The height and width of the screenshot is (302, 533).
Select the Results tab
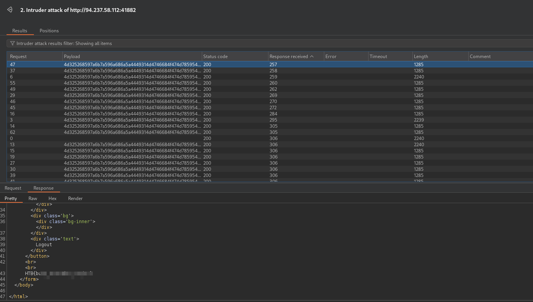point(20,31)
